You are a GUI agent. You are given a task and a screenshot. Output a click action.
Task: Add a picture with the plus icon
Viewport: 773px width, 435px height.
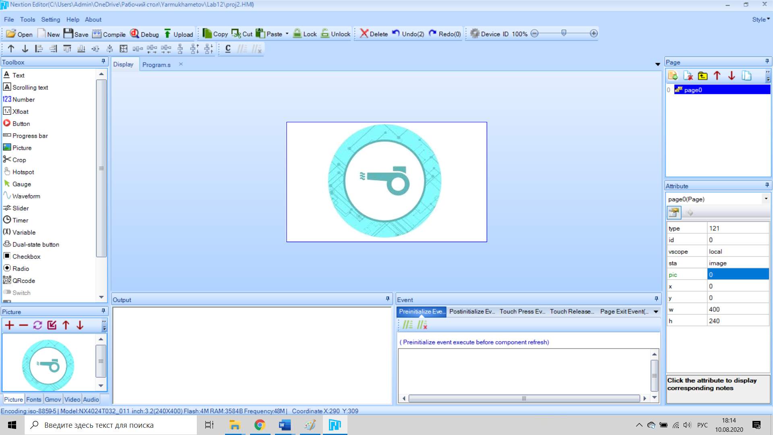(10, 325)
